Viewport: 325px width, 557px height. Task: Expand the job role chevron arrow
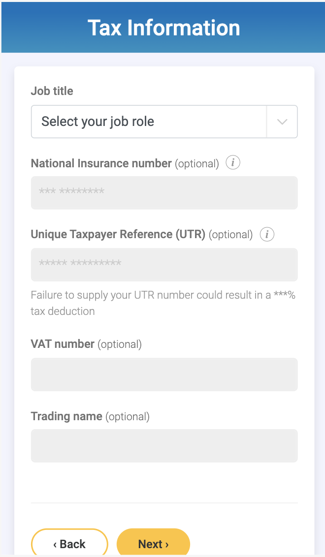282,122
